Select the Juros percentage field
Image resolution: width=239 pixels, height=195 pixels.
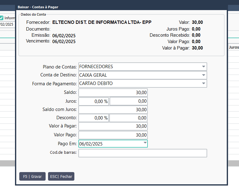(x=94, y=101)
